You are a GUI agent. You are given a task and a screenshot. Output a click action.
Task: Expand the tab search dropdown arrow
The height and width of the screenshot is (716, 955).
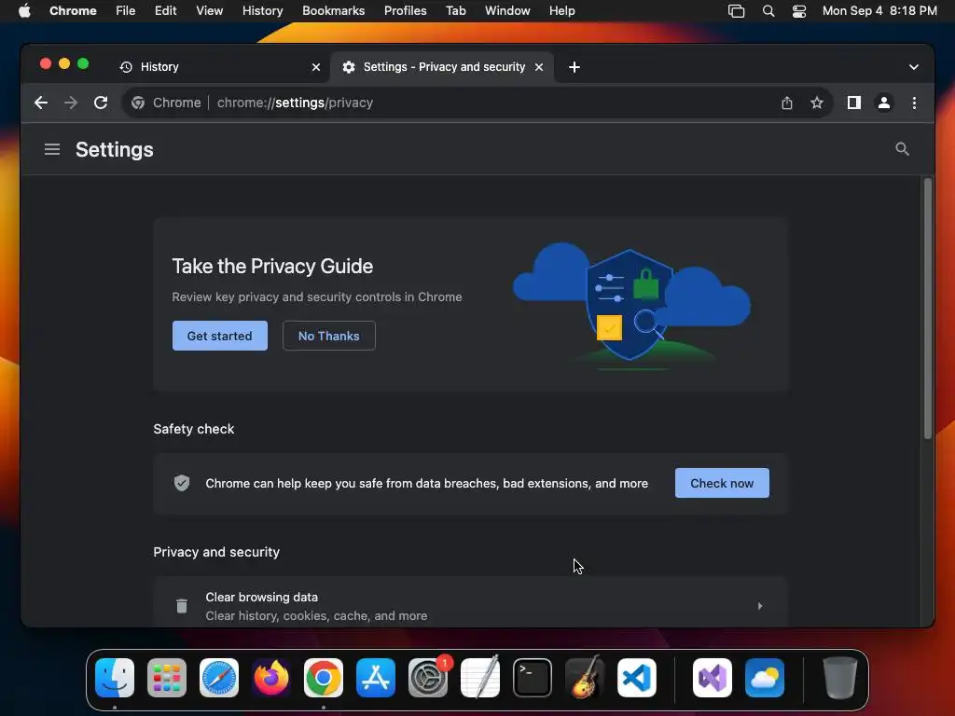click(914, 67)
